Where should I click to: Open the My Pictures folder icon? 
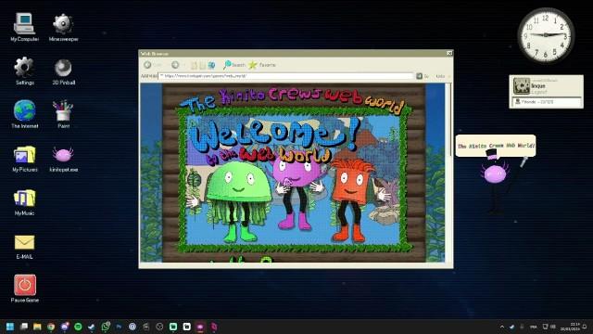click(25, 158)
